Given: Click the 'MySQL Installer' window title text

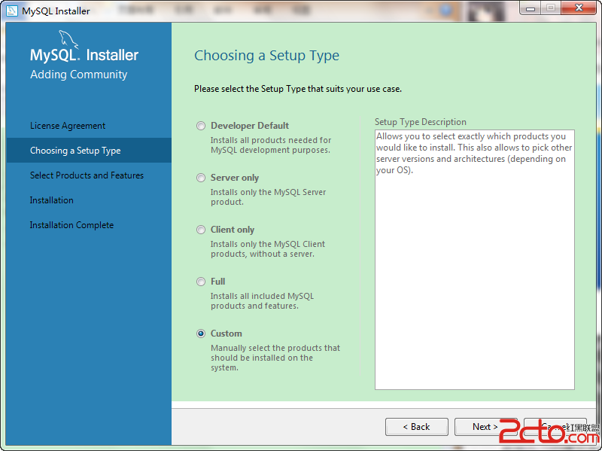Looking at the screenshot, I should (x=56, y=11).
